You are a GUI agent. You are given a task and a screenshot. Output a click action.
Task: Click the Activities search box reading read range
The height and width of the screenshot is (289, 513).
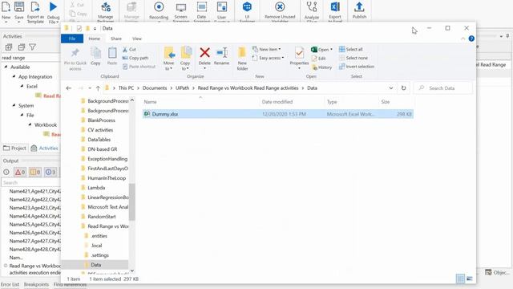click(x=30, y=58)
